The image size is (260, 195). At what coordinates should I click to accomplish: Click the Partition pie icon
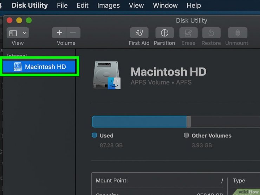point(164,33)
